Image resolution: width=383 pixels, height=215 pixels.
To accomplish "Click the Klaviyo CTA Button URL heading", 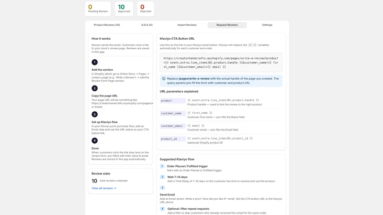I will tap(177, 39).
